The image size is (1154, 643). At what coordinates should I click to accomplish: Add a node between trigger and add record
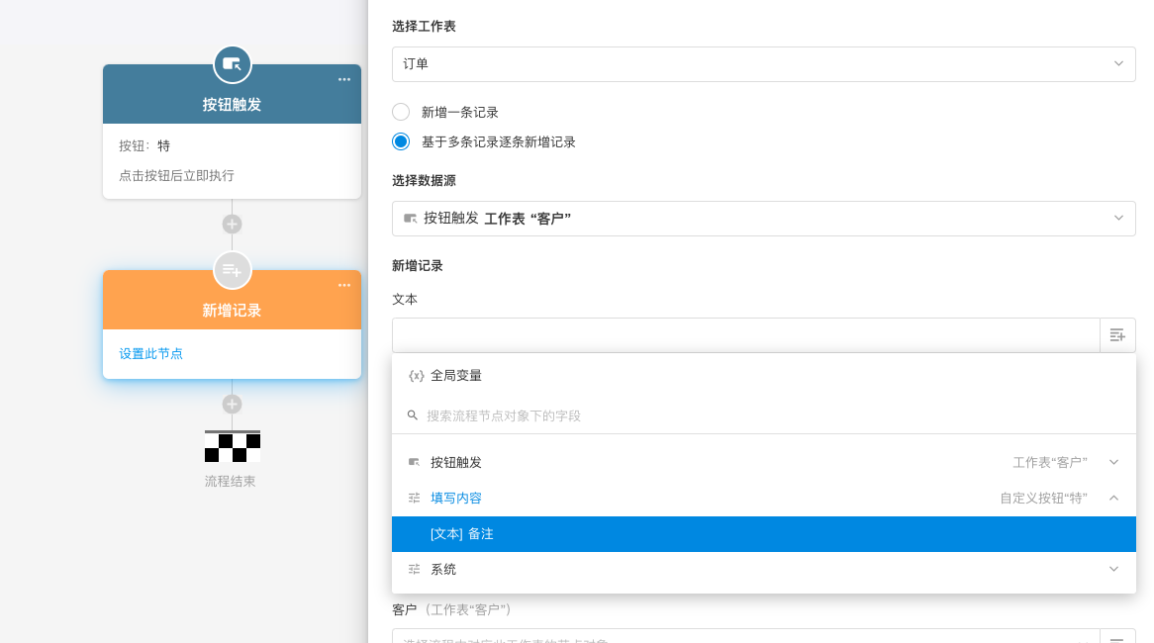(232, 225)
